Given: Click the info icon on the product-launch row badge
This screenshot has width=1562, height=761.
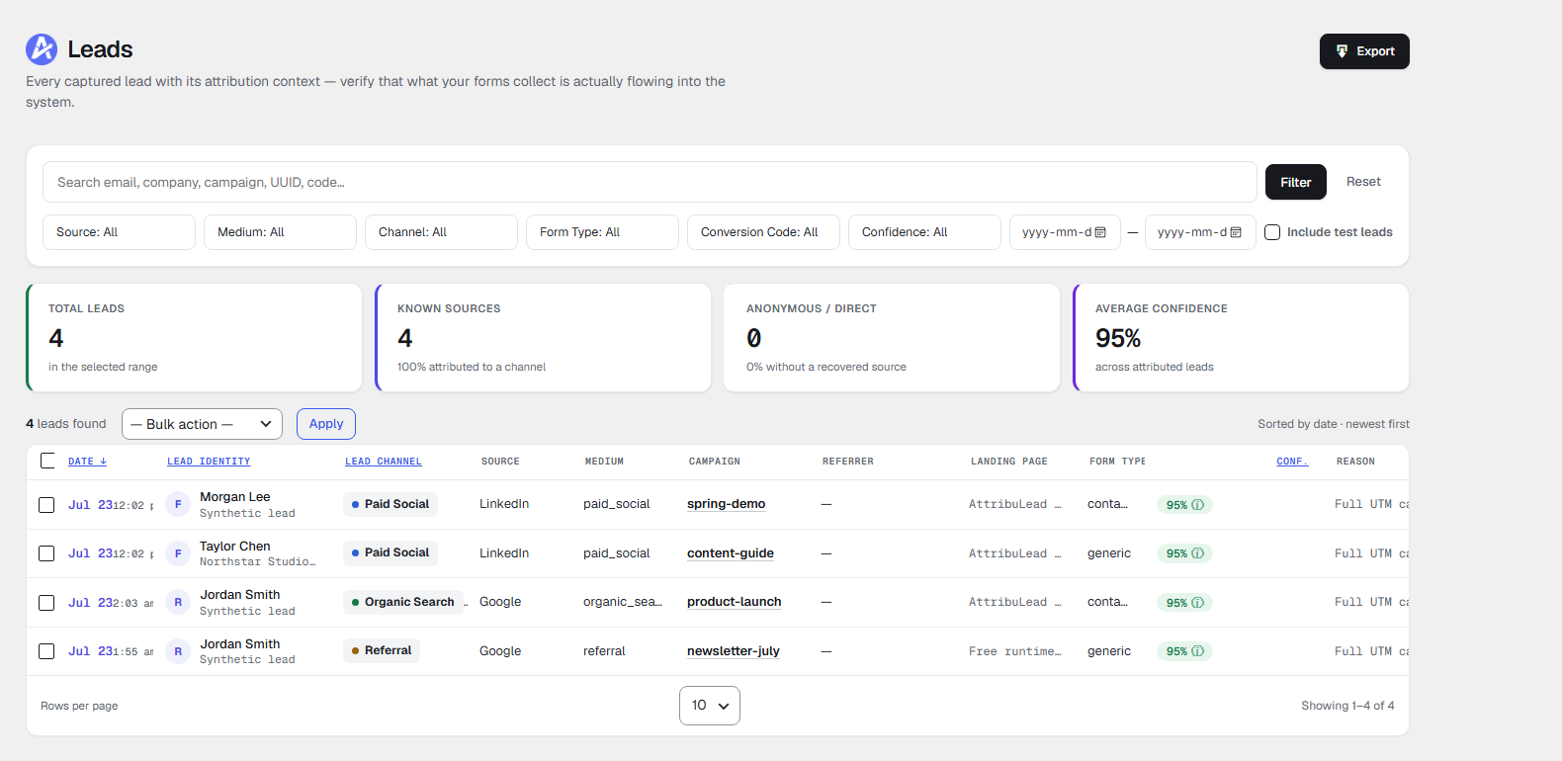Looking at the screenshot, I should 1198,603.
